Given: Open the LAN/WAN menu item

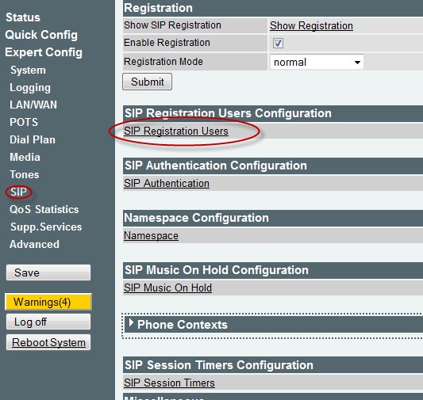Looking at the screenshot, I should (x=33, y=105).
